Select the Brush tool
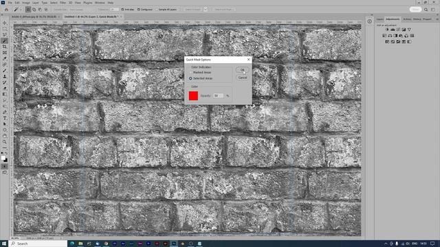The width and height of the screenshot is (440, 247). (5, 71)
